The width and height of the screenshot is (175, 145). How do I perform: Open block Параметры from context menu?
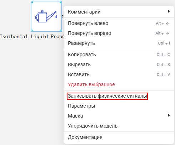click(x=119, y=106)
